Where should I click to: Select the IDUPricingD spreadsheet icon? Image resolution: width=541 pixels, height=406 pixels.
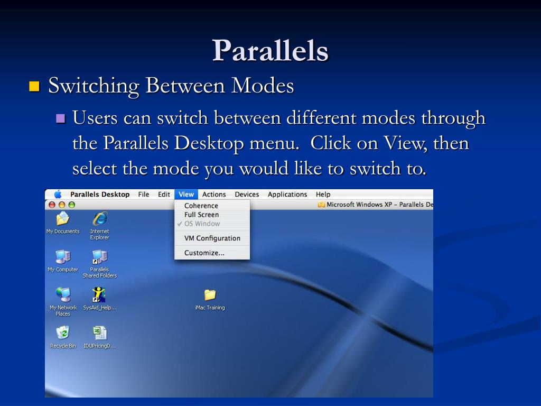click(100, 333)
